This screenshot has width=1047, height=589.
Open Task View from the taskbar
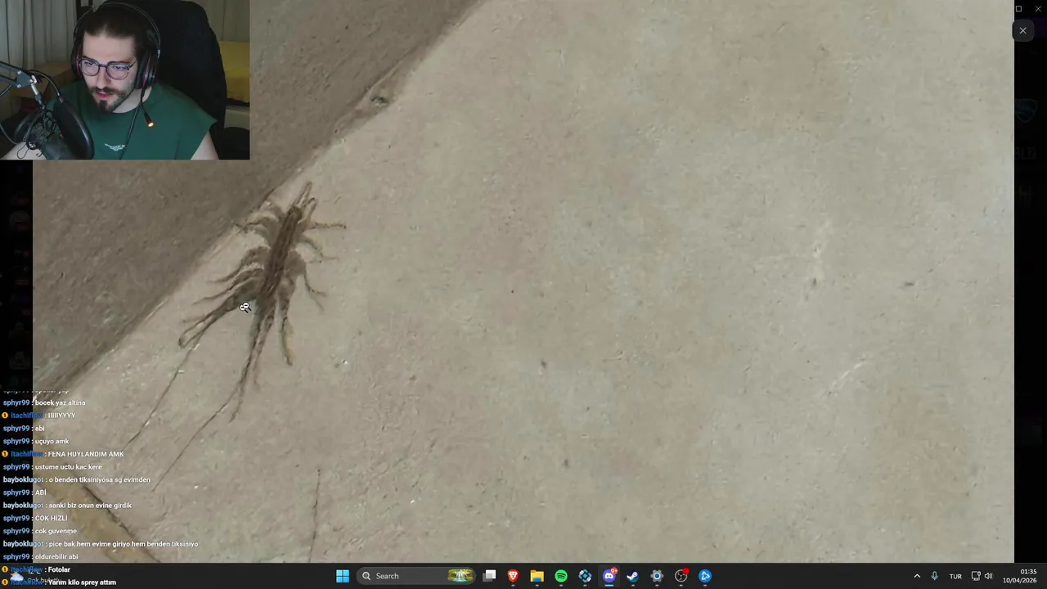pos(489,576)
